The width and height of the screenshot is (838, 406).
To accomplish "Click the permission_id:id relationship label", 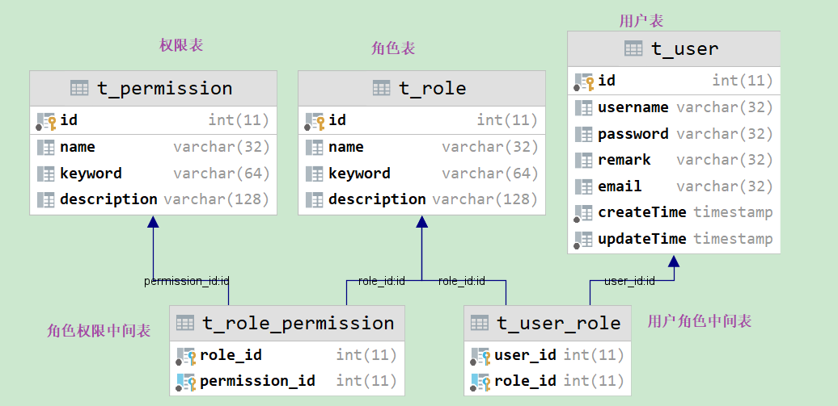I will click(x=187, y=281).
